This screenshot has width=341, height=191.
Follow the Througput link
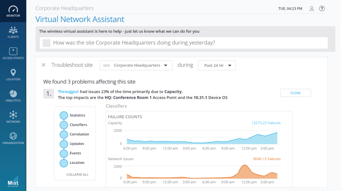tap(68, 92)
